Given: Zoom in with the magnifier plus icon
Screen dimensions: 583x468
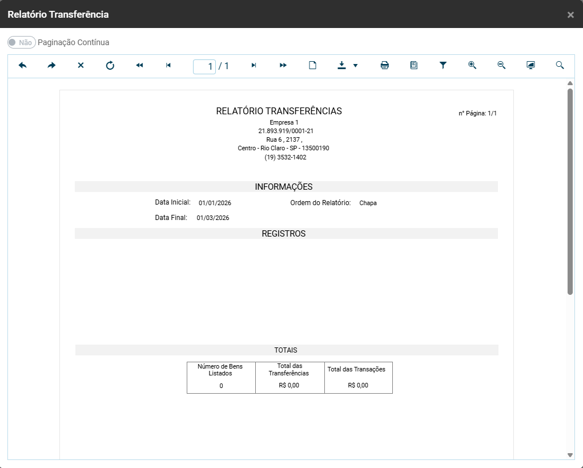Looking at the screenshot, I should pos(472,66).
